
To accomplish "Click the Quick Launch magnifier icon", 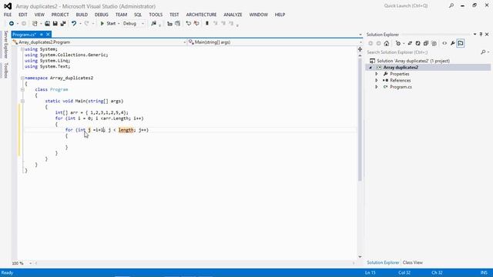I will point(451,5).
